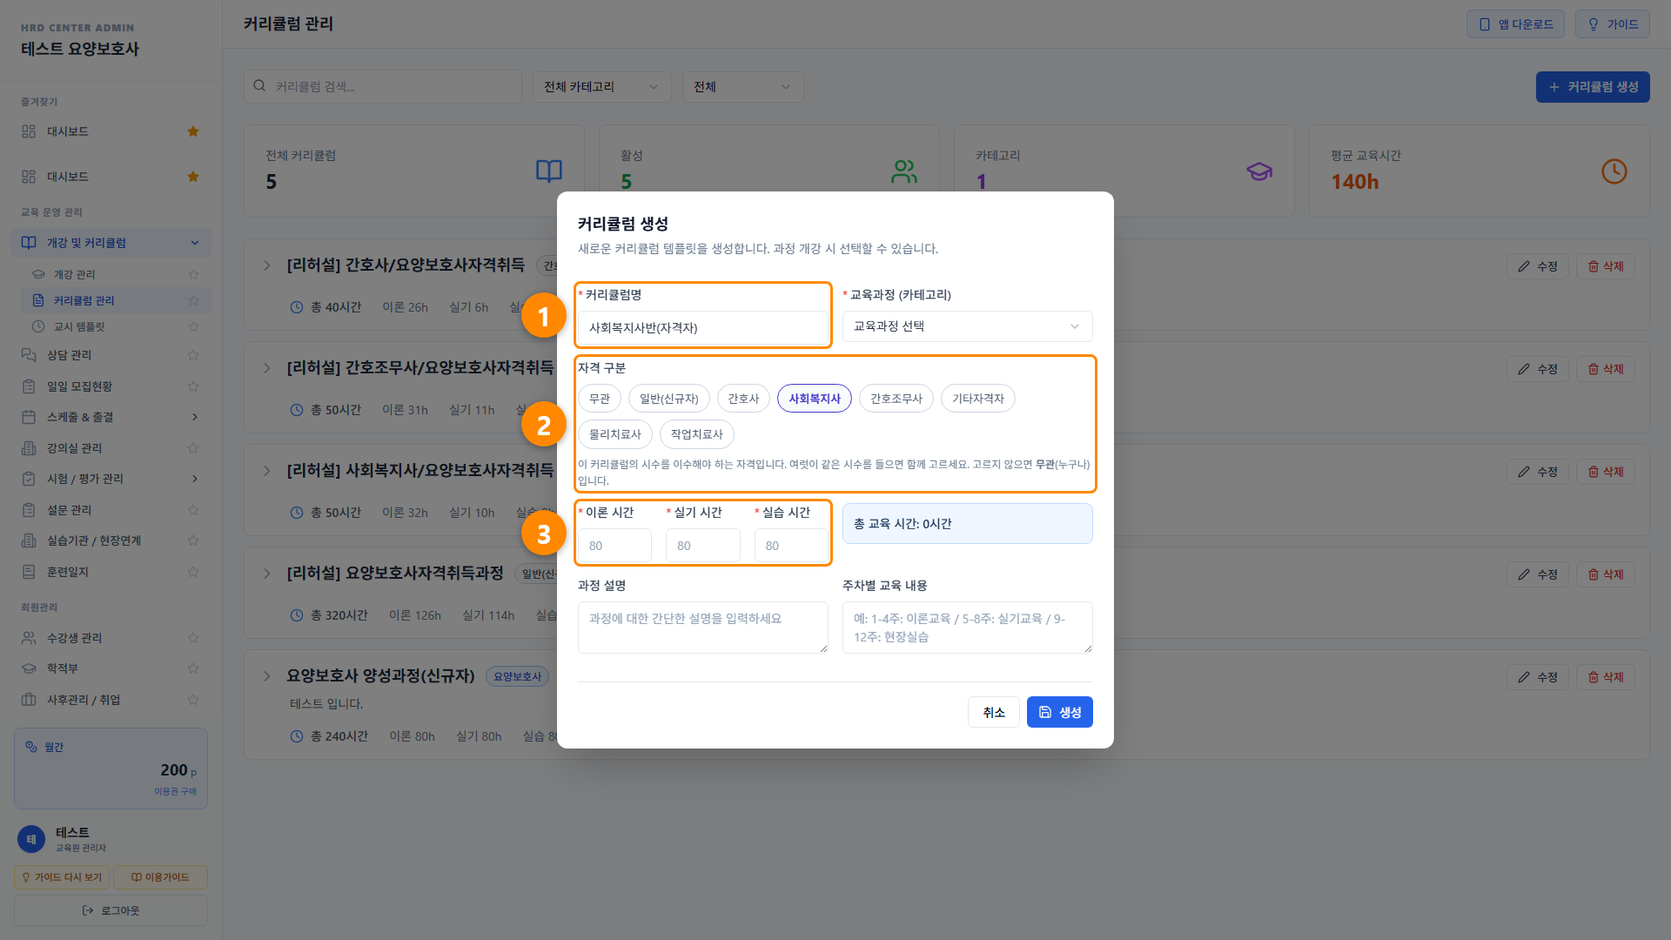Click the people icon on 활성 card
This screenshot has width=1671, height=940.
pyautogui.click(x=904, y=171)
